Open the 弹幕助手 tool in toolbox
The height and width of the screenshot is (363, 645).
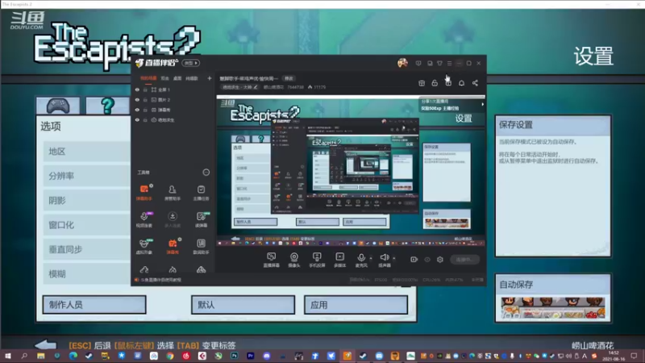tap(144, 192)
